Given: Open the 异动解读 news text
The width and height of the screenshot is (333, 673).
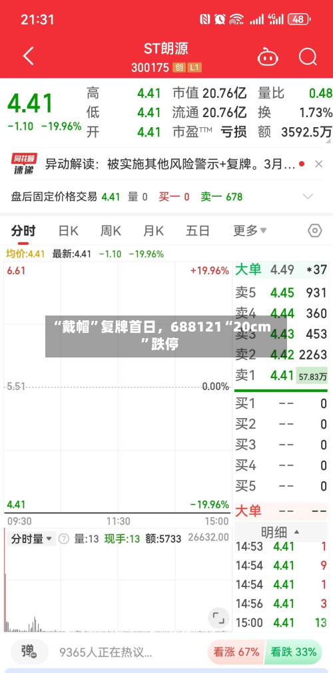Looking at the screenshot, I should click(x=170, y=164).
